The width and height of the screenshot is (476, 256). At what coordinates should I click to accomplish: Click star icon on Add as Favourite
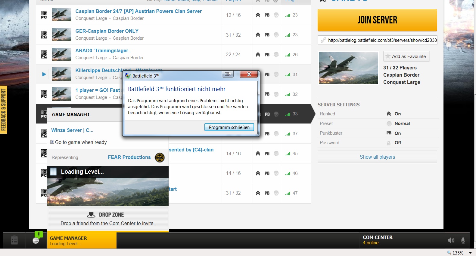point(388,56)
